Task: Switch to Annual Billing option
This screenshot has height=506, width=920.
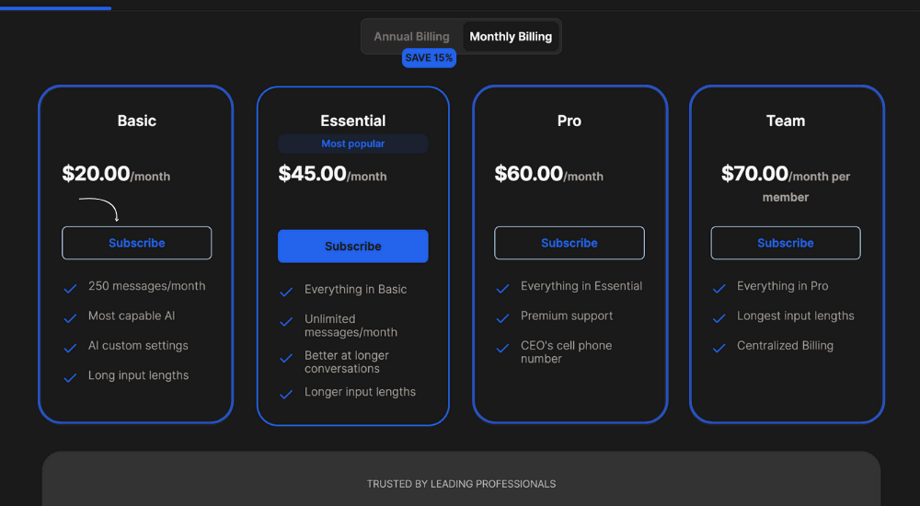Action: point(411,37)
